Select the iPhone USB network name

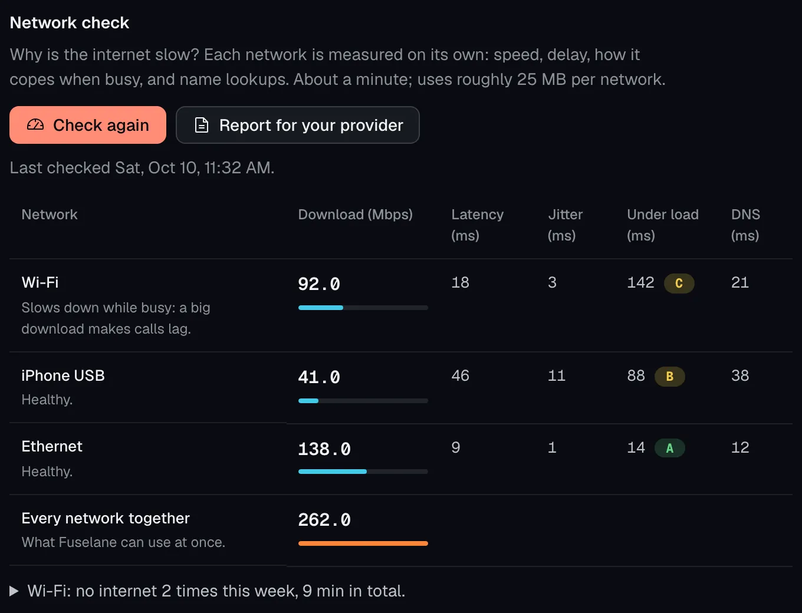tap(63, 375)
